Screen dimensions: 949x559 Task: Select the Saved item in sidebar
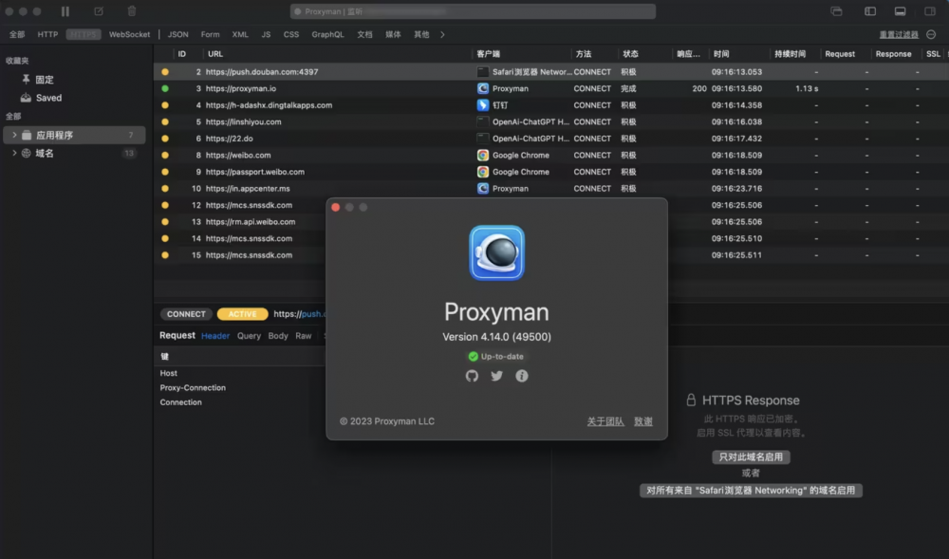[74, 98]
